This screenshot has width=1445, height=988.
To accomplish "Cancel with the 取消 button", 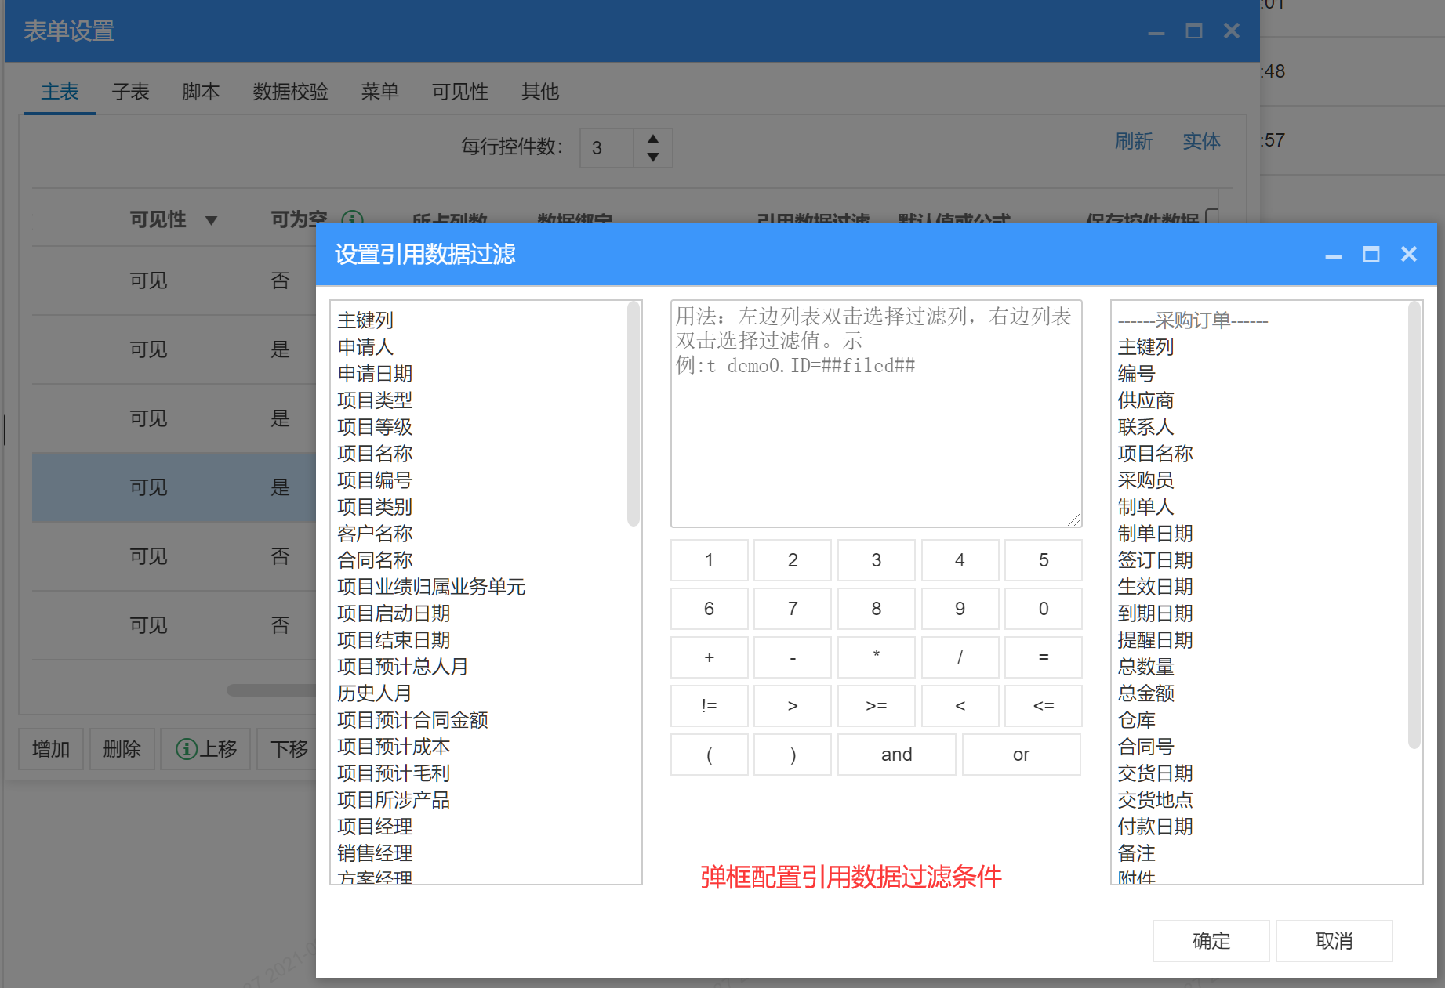I will pos(1334,941).
